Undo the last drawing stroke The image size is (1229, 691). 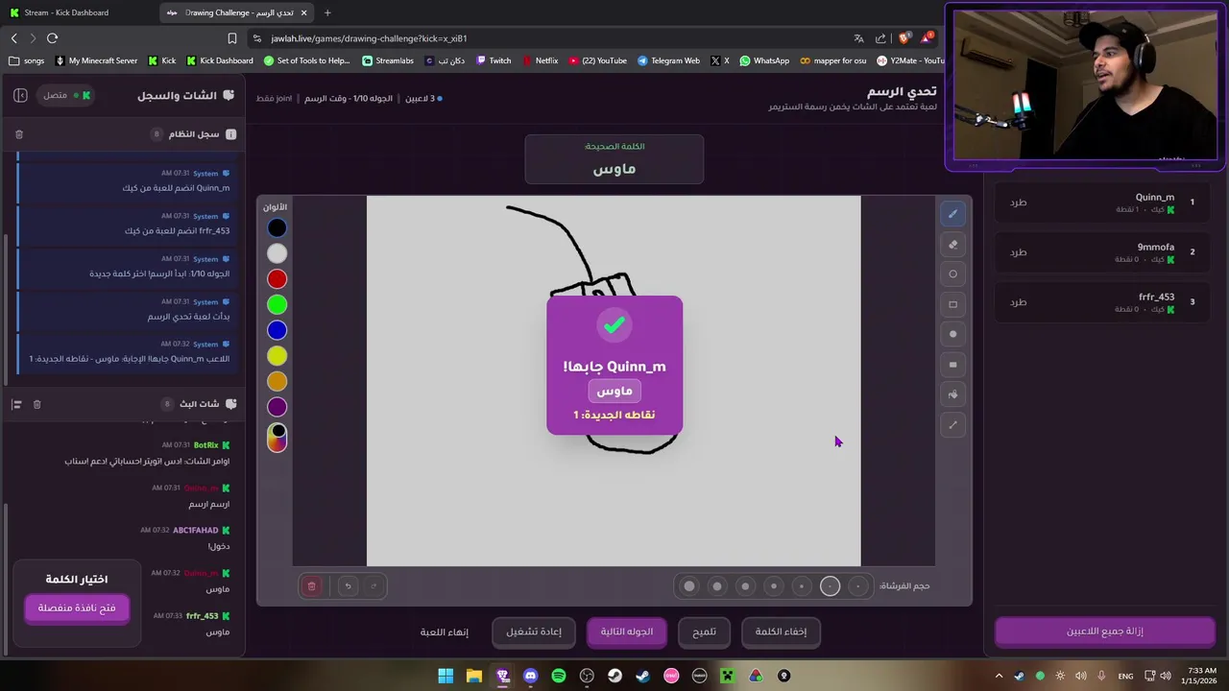(x=348, y=585)
